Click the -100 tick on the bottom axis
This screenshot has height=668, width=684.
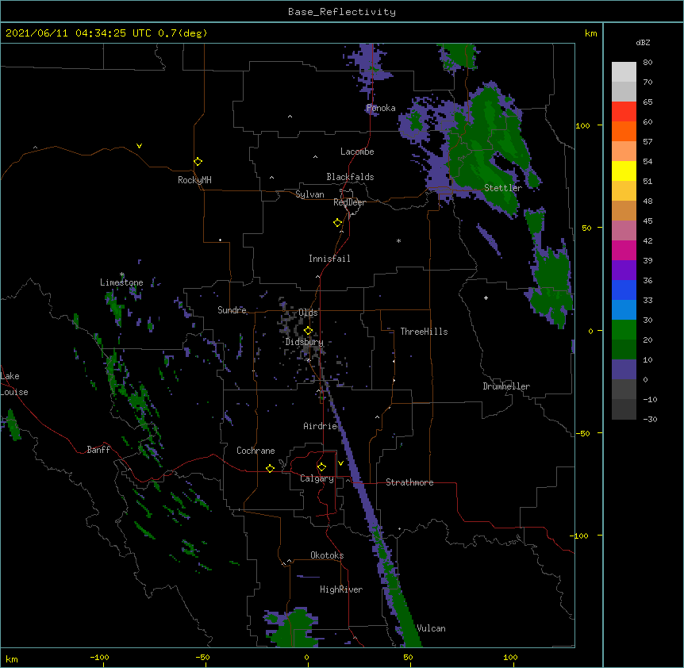coord(100,657)
